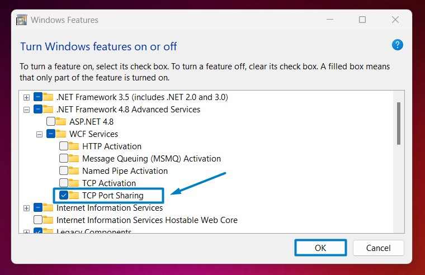
Task: Minimize the Windows Features dialog
Action: tap(330, 20)
